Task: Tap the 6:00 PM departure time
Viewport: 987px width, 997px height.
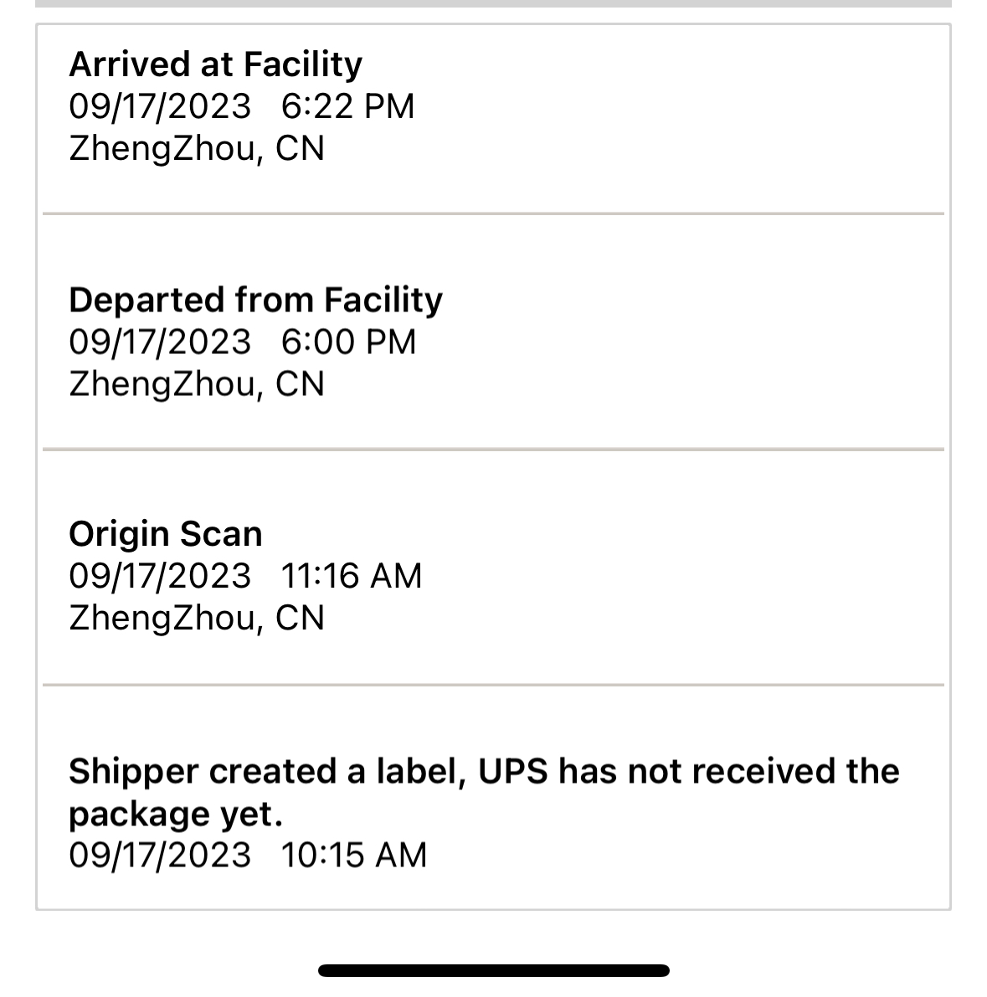Action: tap(348, 342)
